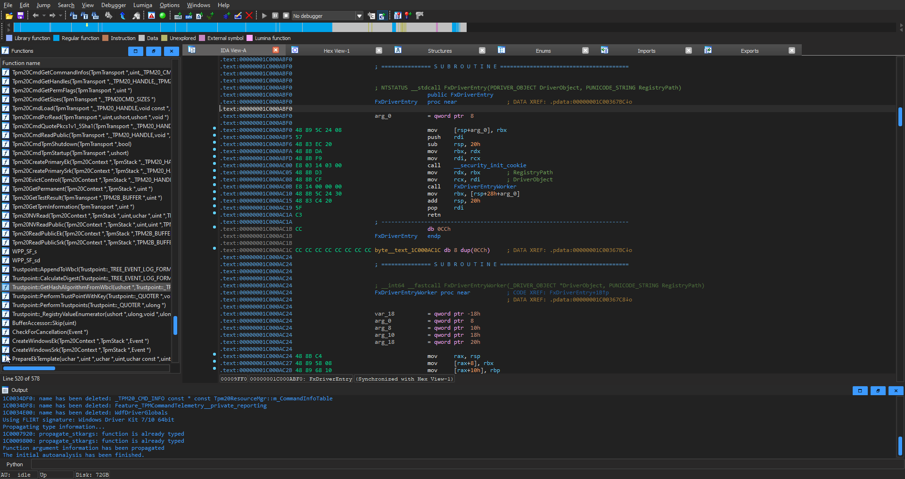Terminate process with the stop button

click(x=286, y=16)
